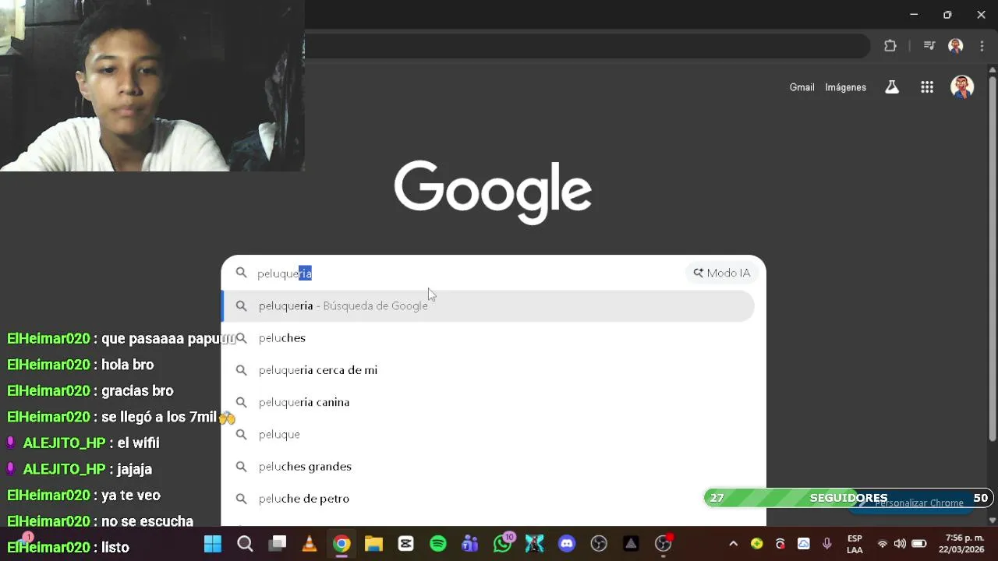Screen dimensions: 998x561
Task: Open WhatsApp from taskbar
Action: (x=503, y=543)
